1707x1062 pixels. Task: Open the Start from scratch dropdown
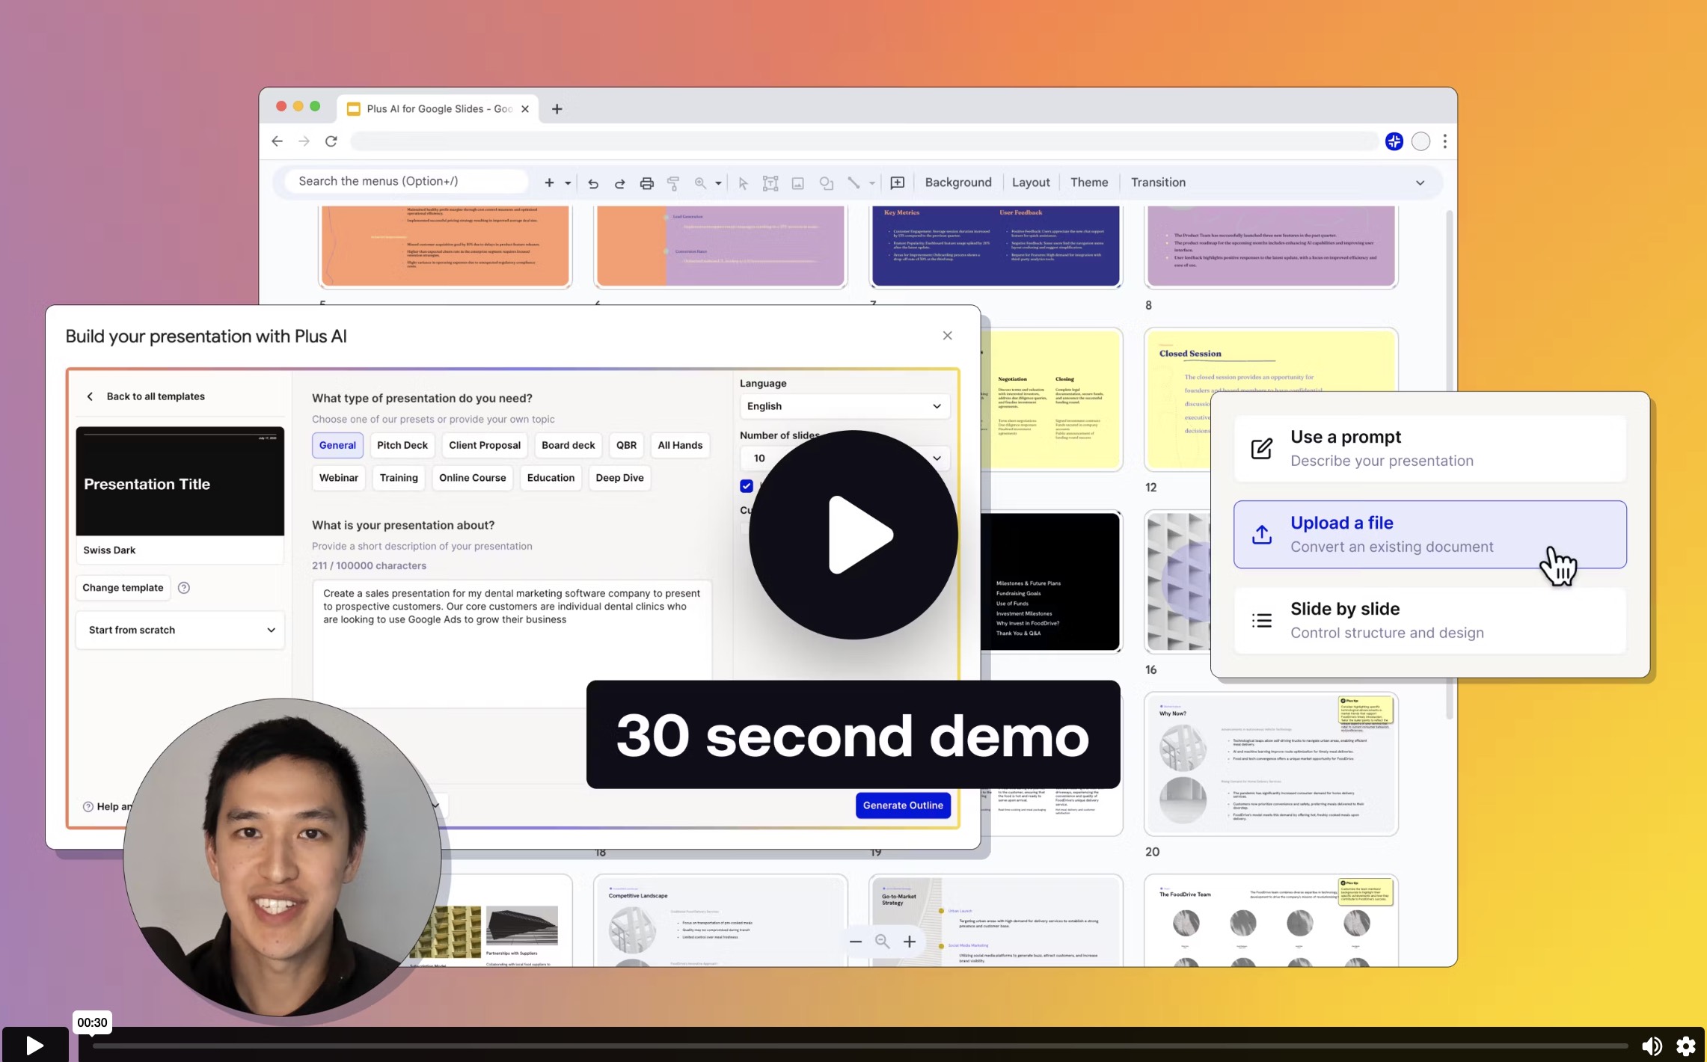click(180, 630)
